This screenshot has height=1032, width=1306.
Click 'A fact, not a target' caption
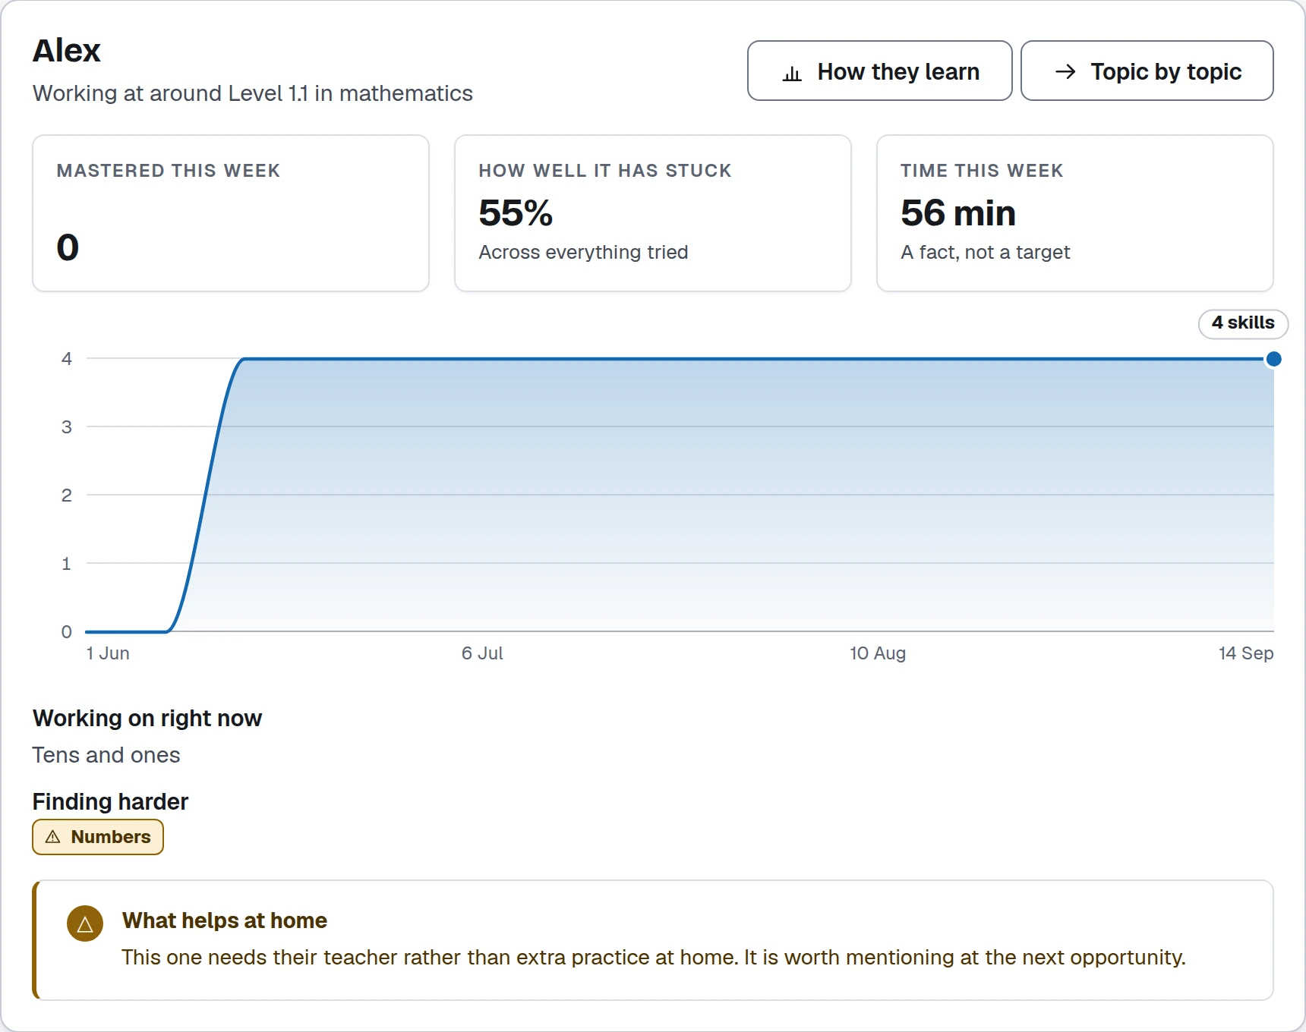[x=985, y=252]
